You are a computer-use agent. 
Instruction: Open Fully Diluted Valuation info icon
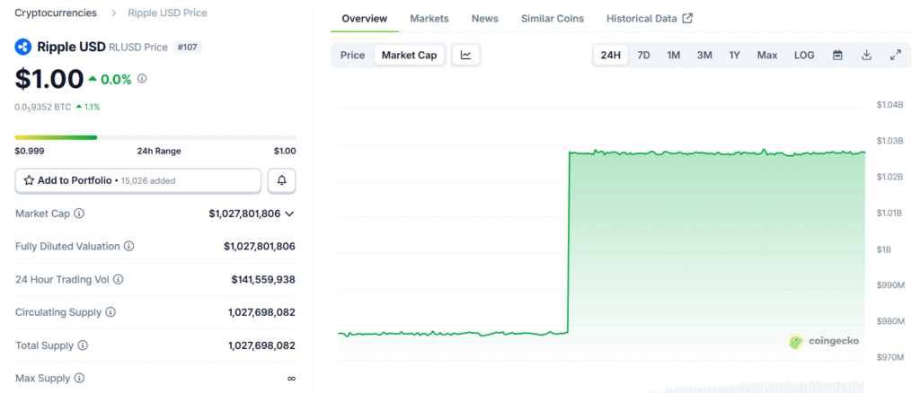point(129,247)
